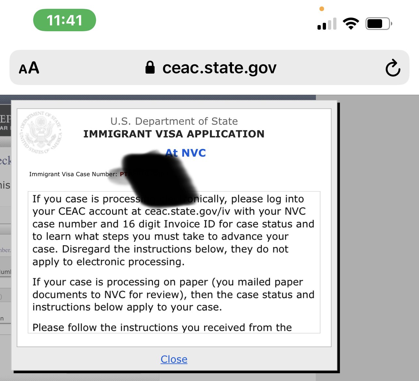Viewport: 419px width, 381px height.
Task: Tap the battery indicator icon
Action: [x=379, y=23]
